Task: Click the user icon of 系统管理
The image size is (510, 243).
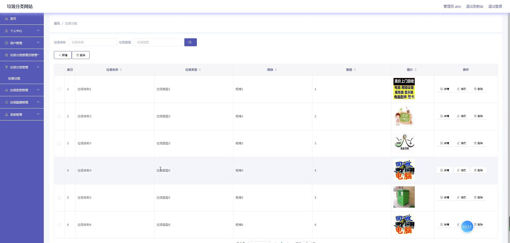Action: 7,115
